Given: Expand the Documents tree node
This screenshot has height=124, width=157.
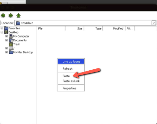Looking at the screenshot, I should pos(7,40).
